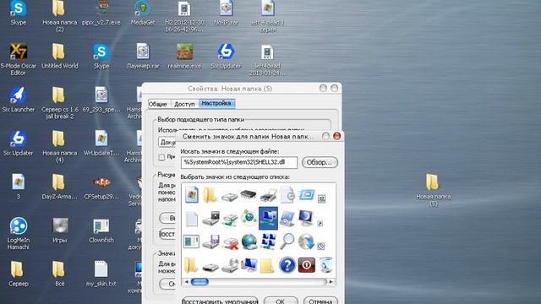The height and width of the screenshot is (304, 541).
Task: Select the my_skin.txt file icon
Action: pos(101,274)
